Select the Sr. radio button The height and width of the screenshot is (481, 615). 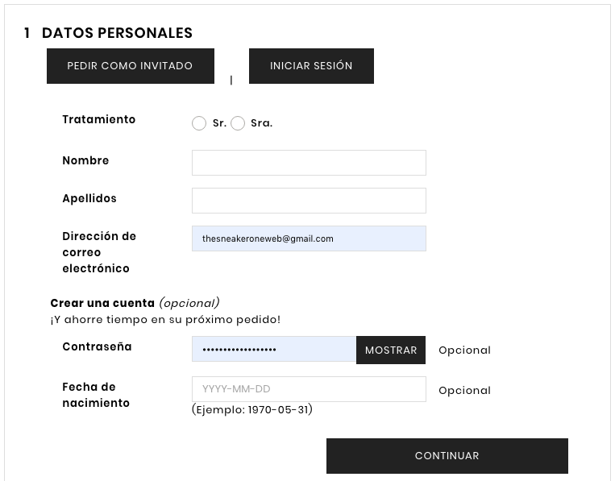tap(199, 123)
